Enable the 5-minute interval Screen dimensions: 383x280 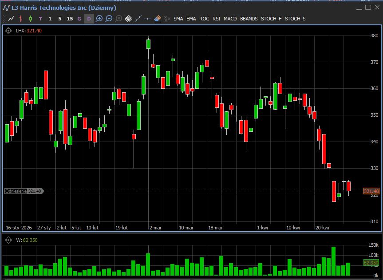60,19
